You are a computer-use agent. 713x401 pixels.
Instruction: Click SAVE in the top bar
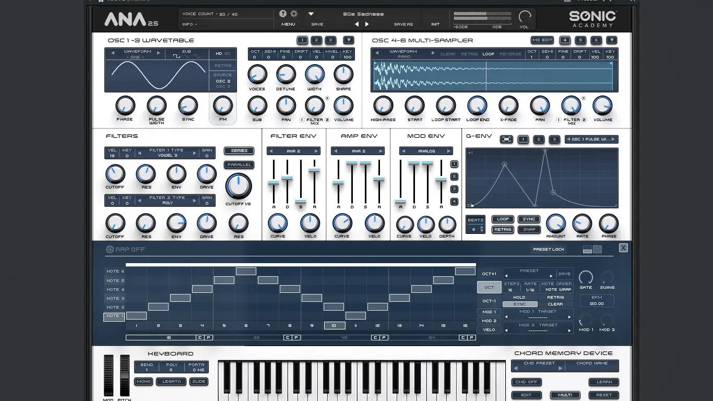coord(317,24)
